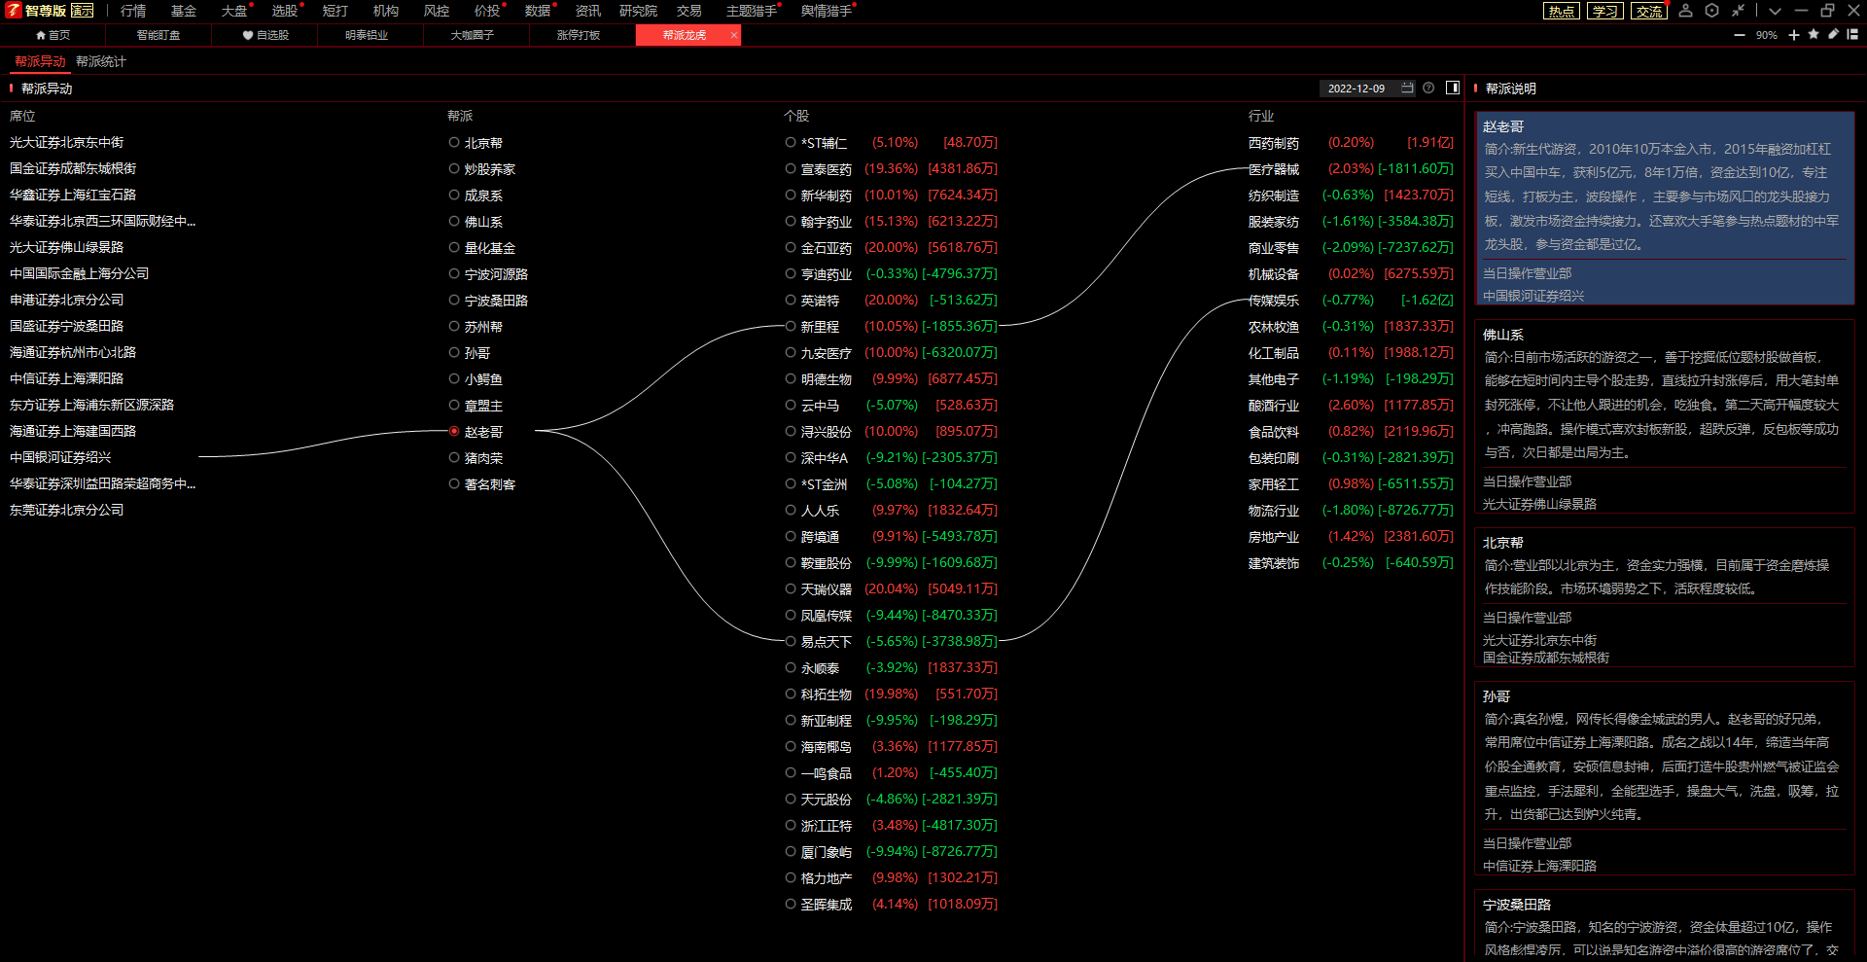The height and width of the screenshot is (962, 1867).
Task: Click the calendar icon next to the date
Action: coord(1407,89)
